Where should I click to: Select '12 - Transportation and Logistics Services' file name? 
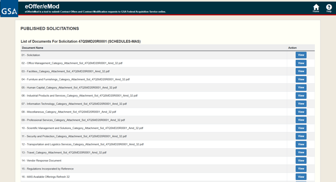82,144
